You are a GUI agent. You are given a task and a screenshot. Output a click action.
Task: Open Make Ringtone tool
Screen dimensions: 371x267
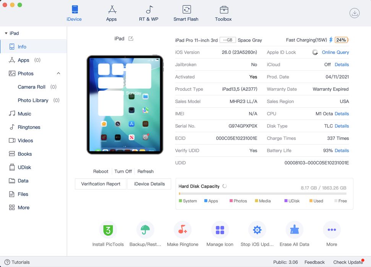183,230
